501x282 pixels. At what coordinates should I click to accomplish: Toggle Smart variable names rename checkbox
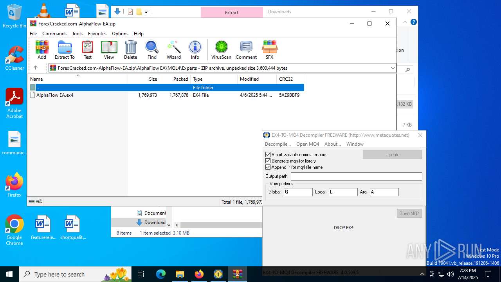(268, 155)
